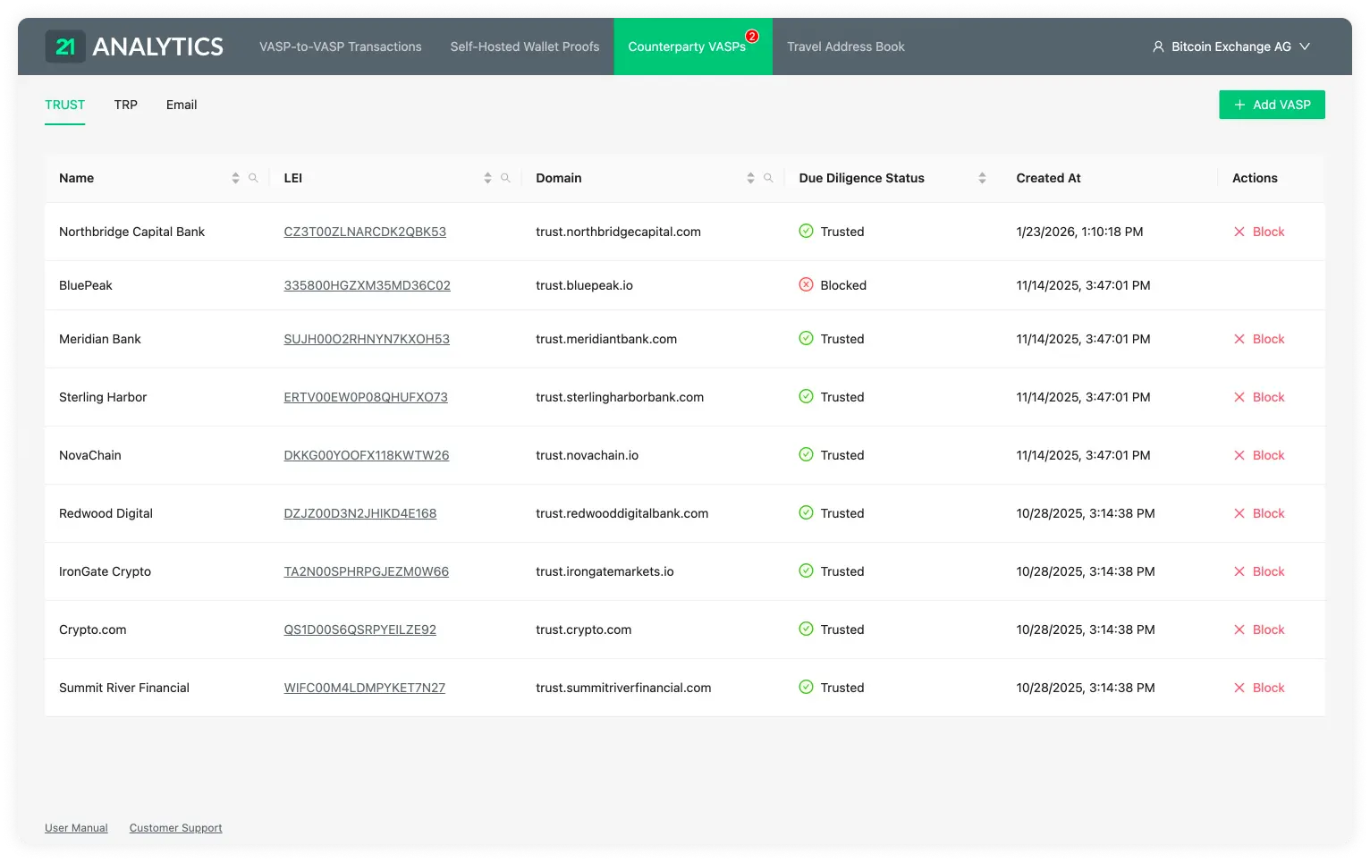Block Redwood Digital
The image size is (1370, 862).
[x=1259, y=513]
